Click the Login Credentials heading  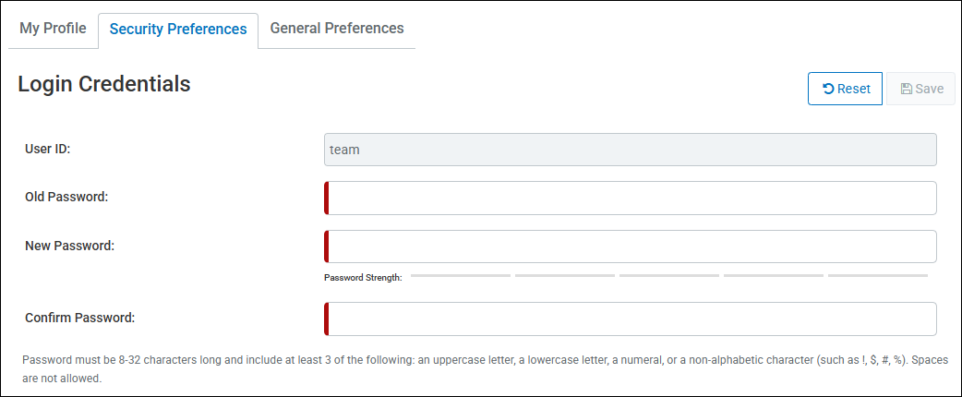coord(104,84)
